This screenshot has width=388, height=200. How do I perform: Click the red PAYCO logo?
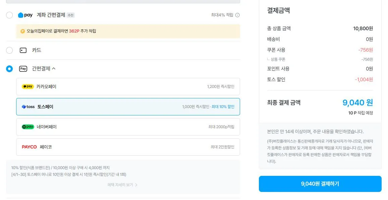(29, 147)
